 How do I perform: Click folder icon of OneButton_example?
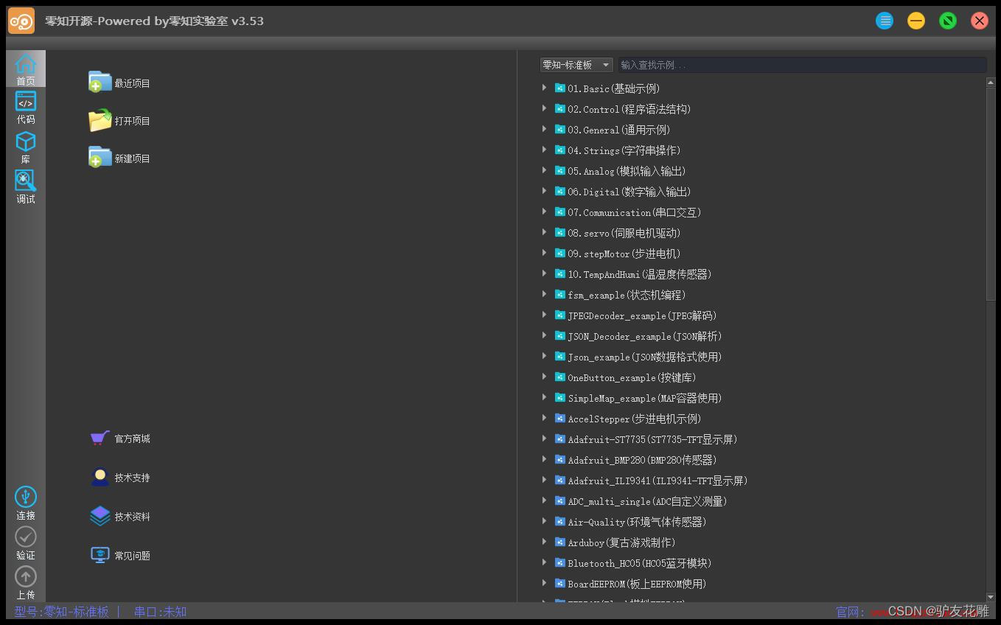click(x=560, y=377)
